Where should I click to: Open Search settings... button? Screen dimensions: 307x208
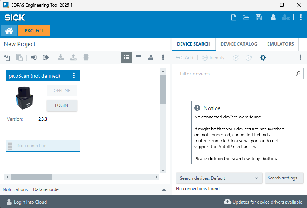(284, 178)
